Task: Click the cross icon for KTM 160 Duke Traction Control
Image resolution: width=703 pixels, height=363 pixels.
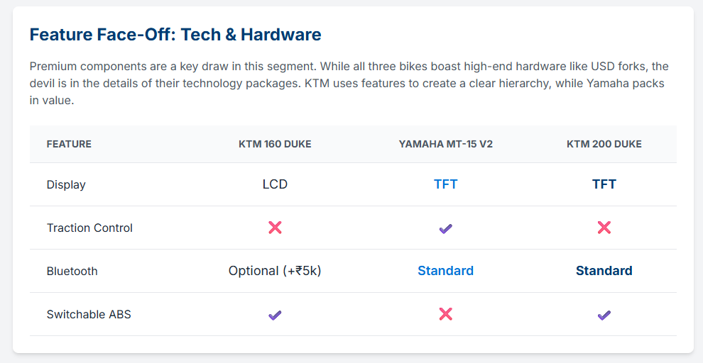Action: click(x=275, y=228)
